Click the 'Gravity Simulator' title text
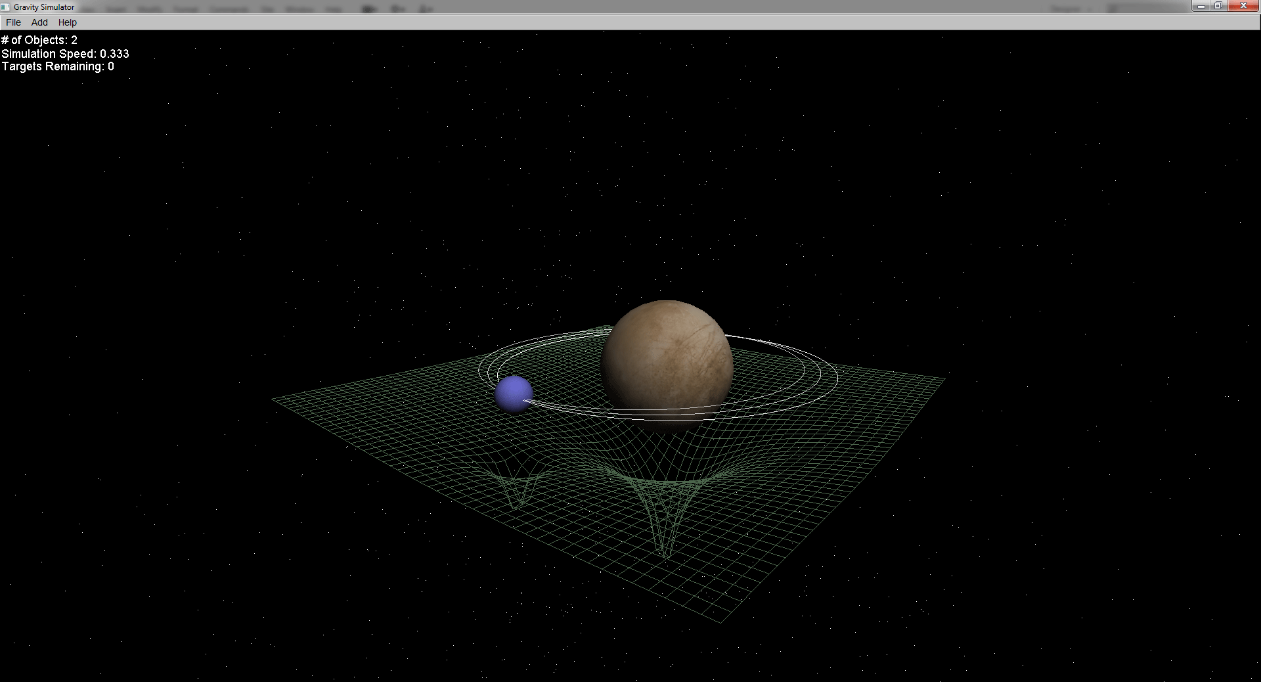 [x=44, y=7]
